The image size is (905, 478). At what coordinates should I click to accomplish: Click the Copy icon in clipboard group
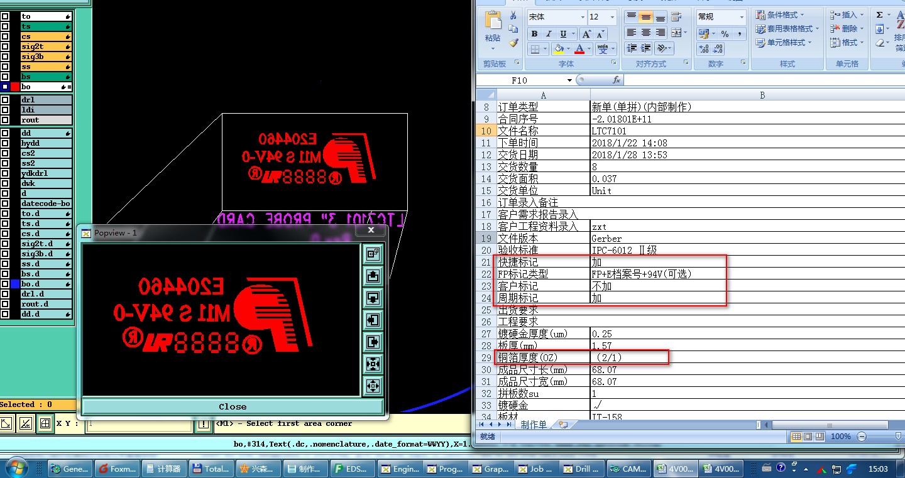tap(513, 30)
